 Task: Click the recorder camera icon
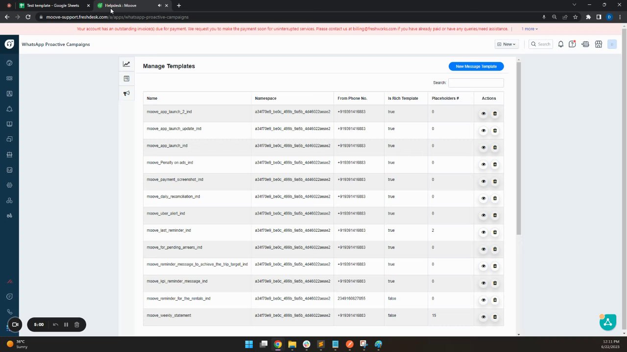coord(15,325)
